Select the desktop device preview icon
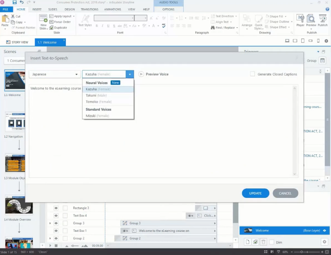The width and height of the screenshot is (331, 255). (x=287, y=41)
